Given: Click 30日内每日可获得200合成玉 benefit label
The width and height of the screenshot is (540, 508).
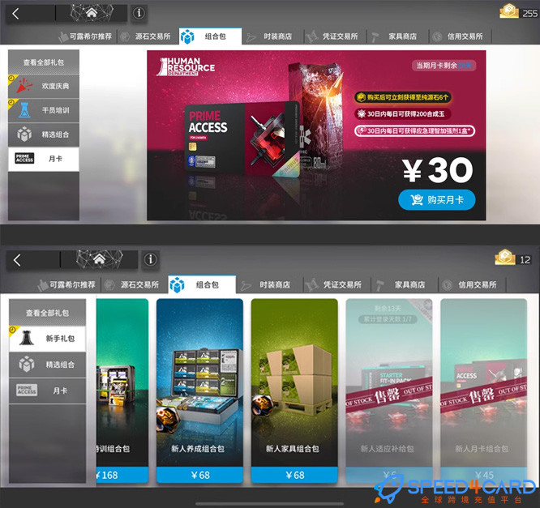Looking at the screenshot, I should [x=403, y=114].
